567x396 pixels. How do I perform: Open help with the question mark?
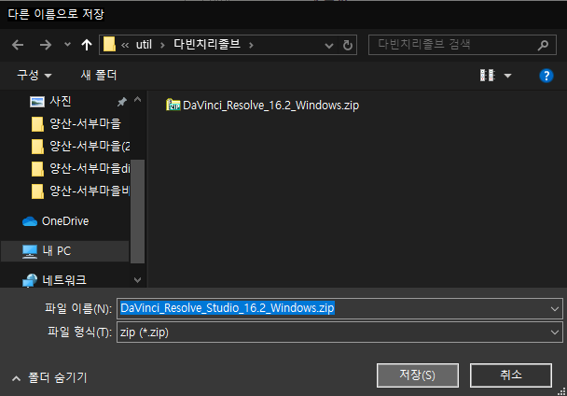pyautogui.click(x=546, y=76)
